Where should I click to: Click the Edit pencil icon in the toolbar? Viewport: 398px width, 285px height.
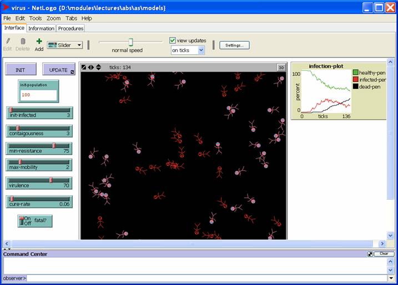pyautogui.click(x=8, y=41)
